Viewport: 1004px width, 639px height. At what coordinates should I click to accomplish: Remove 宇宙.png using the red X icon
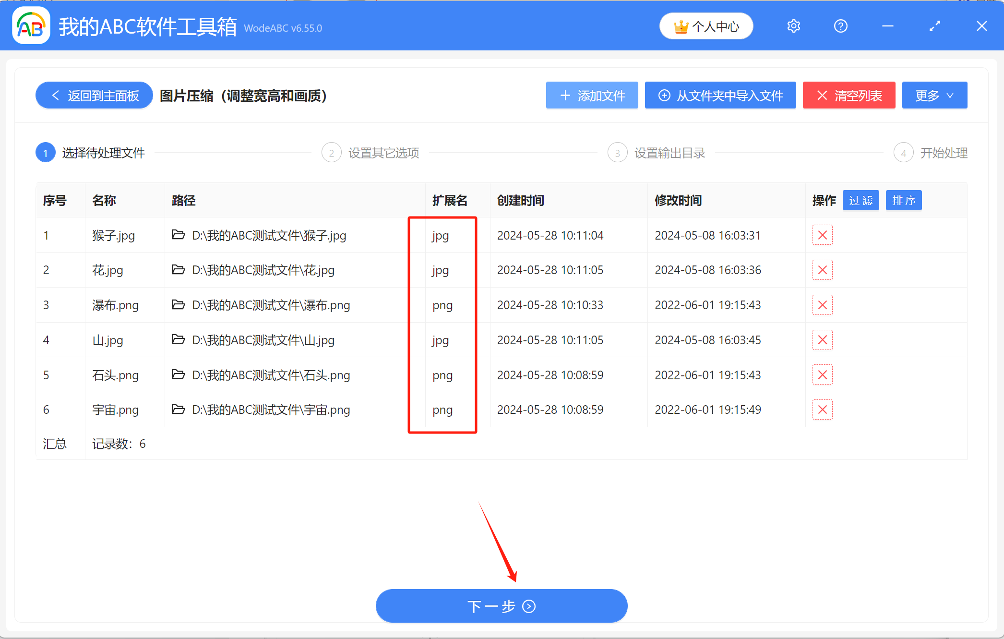[822, 410]
